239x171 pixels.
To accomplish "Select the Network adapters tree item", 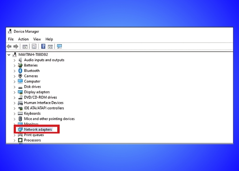I will (x=38, y=130).
